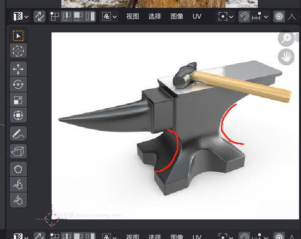Open sticky selection mode dropdown in lower header
The width and height of the screenshot is (301, 239).
pyautogui.click(x=109, y=236)
